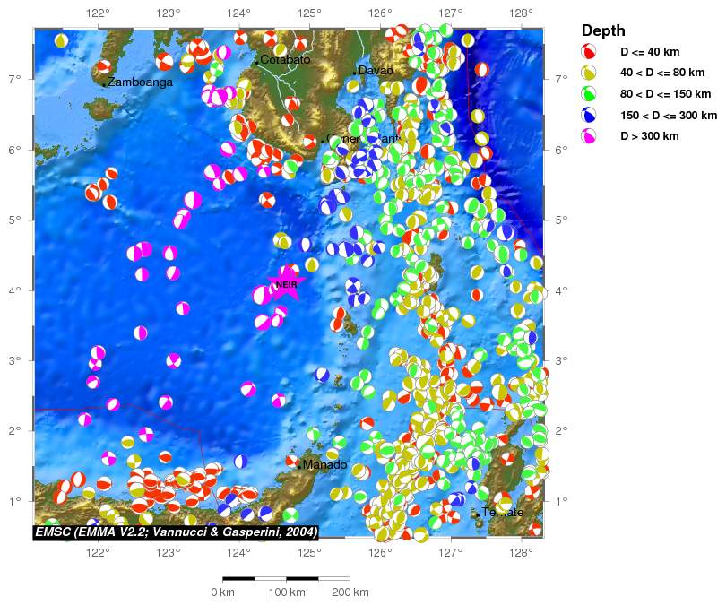Click the Ternate city label

point(502,512)
